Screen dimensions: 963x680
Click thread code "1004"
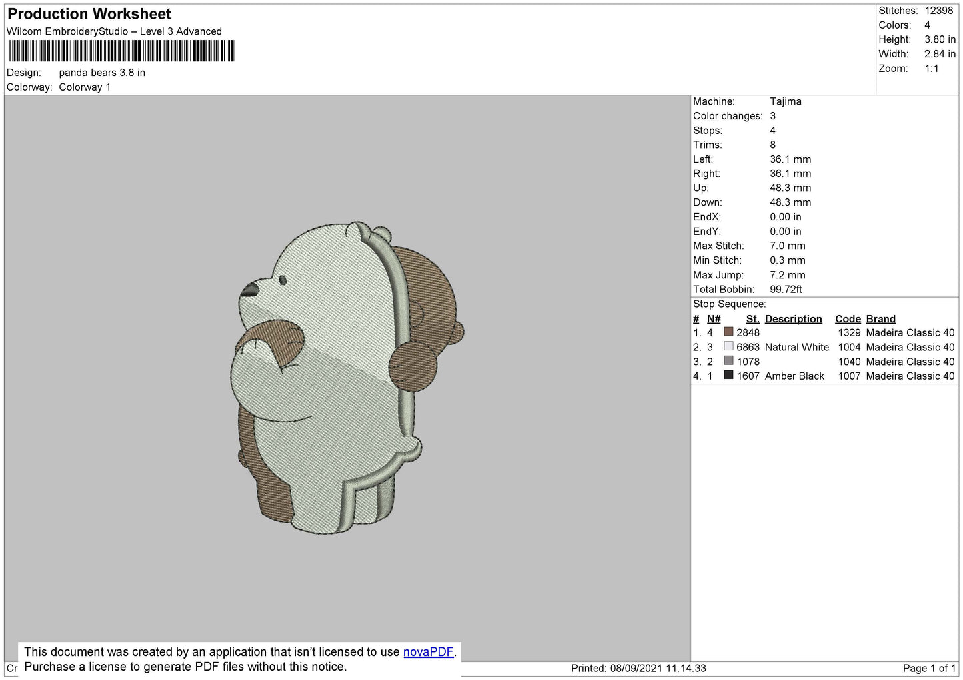click(850, 347)
